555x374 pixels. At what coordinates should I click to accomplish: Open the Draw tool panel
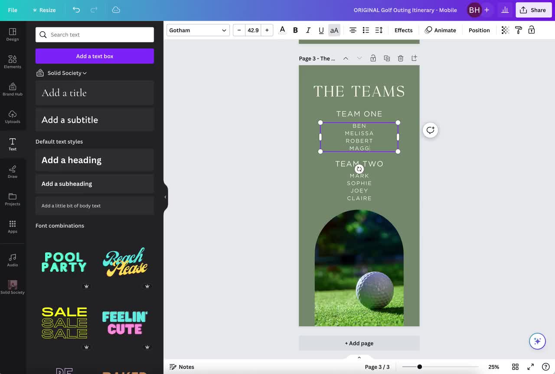point(13,171)
